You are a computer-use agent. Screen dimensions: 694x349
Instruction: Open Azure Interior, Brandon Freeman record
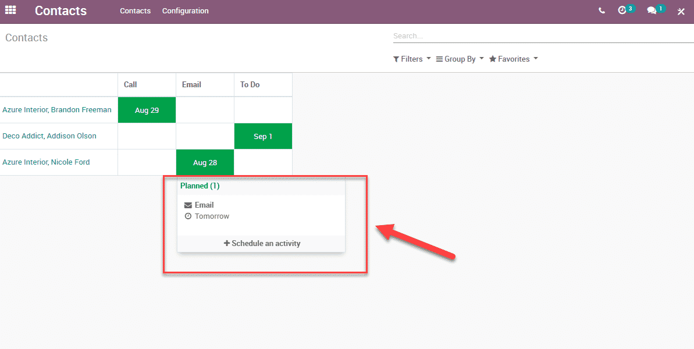click(57, 110)
